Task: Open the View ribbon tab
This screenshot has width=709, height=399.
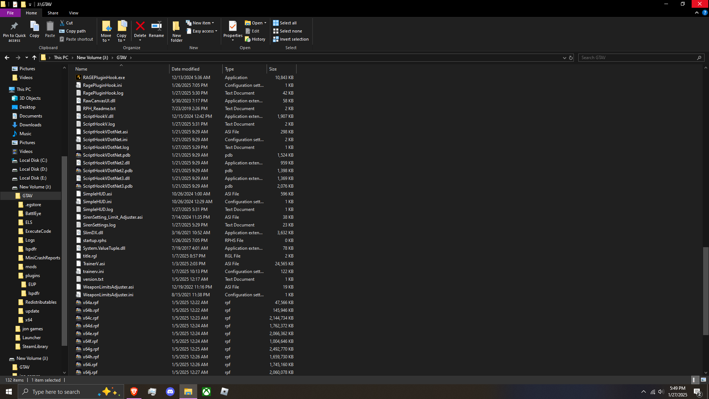Action: (73, 13)
